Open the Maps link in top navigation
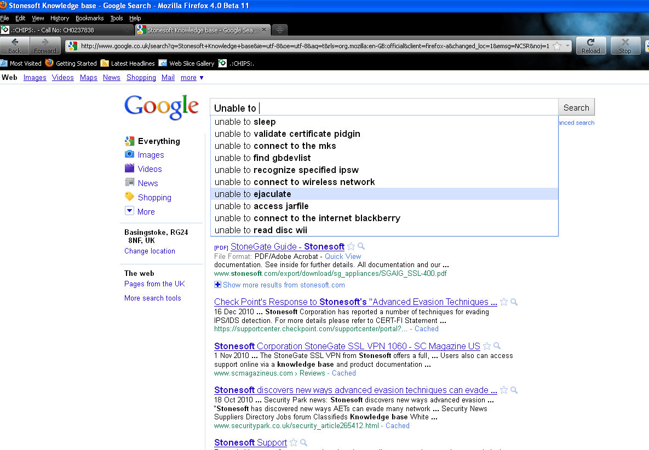649x450 pixels. click(89, 77)
